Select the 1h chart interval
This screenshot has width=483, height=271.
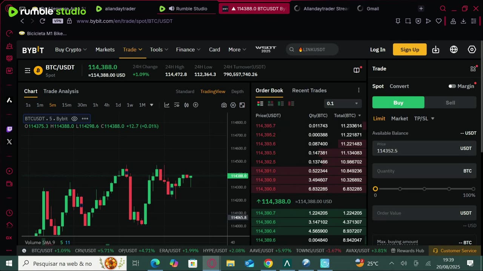[x=95, y=105]
